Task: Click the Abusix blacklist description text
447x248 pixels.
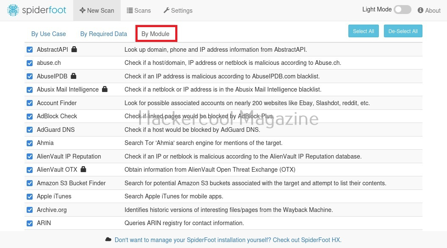Action: [x=223, y=89]
